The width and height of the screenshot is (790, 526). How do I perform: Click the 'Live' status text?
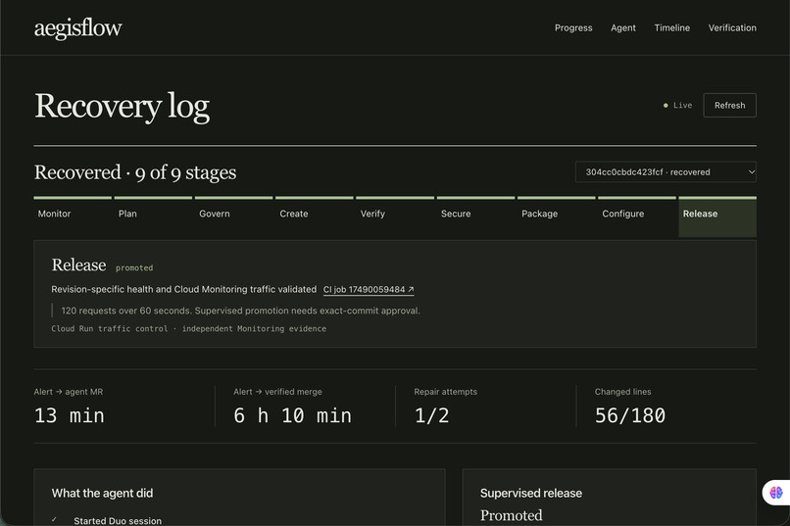(683, 105)
